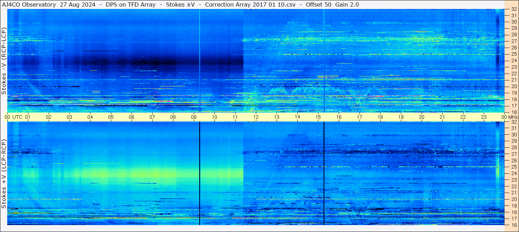
Task: Click the 07 hour marker
Action: (x=152, y=117)
